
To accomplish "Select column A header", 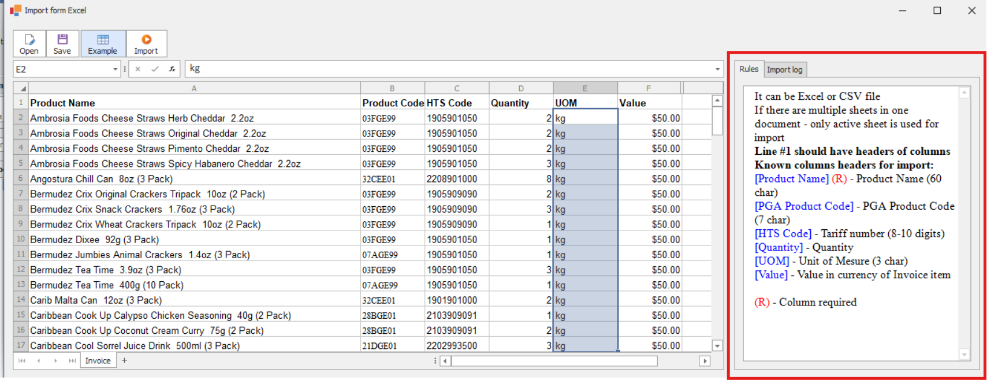I will (194, 88).
